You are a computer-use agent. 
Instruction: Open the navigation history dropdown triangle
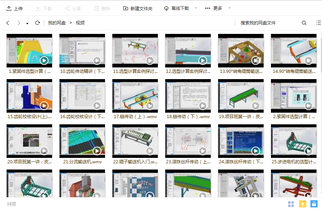point(27,24)
